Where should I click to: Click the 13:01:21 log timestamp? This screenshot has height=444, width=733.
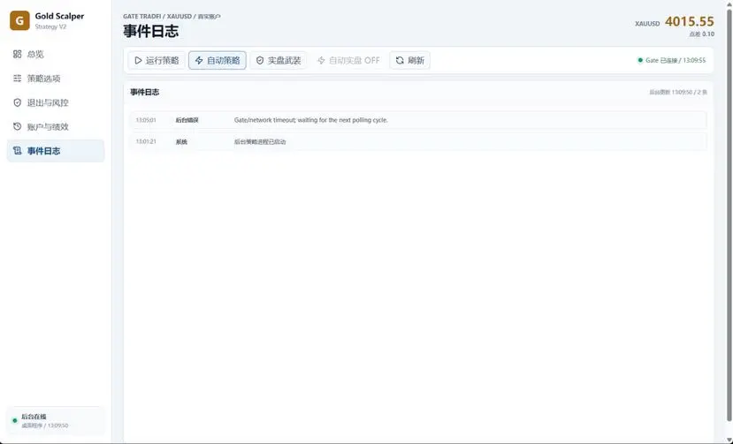(x=146, y=141)
